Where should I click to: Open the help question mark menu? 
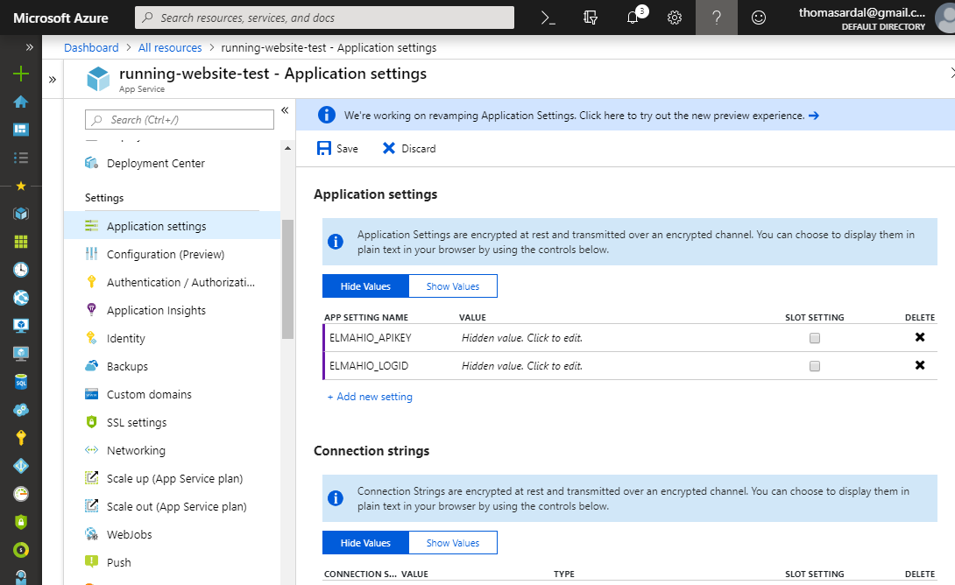717,18
